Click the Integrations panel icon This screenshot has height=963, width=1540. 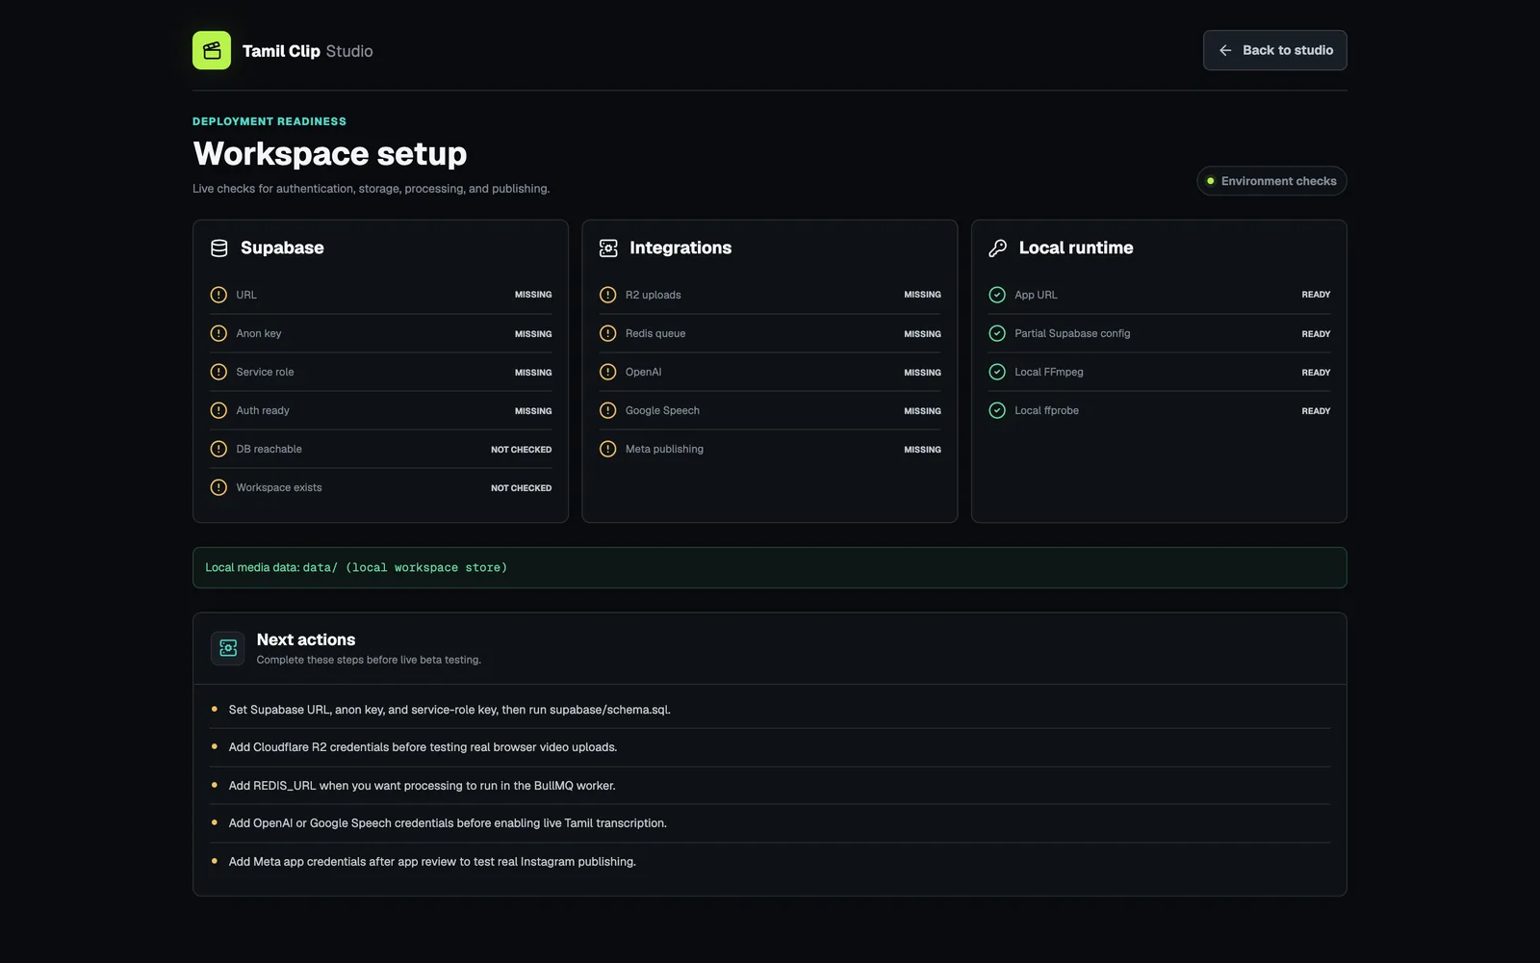(608, 248)
